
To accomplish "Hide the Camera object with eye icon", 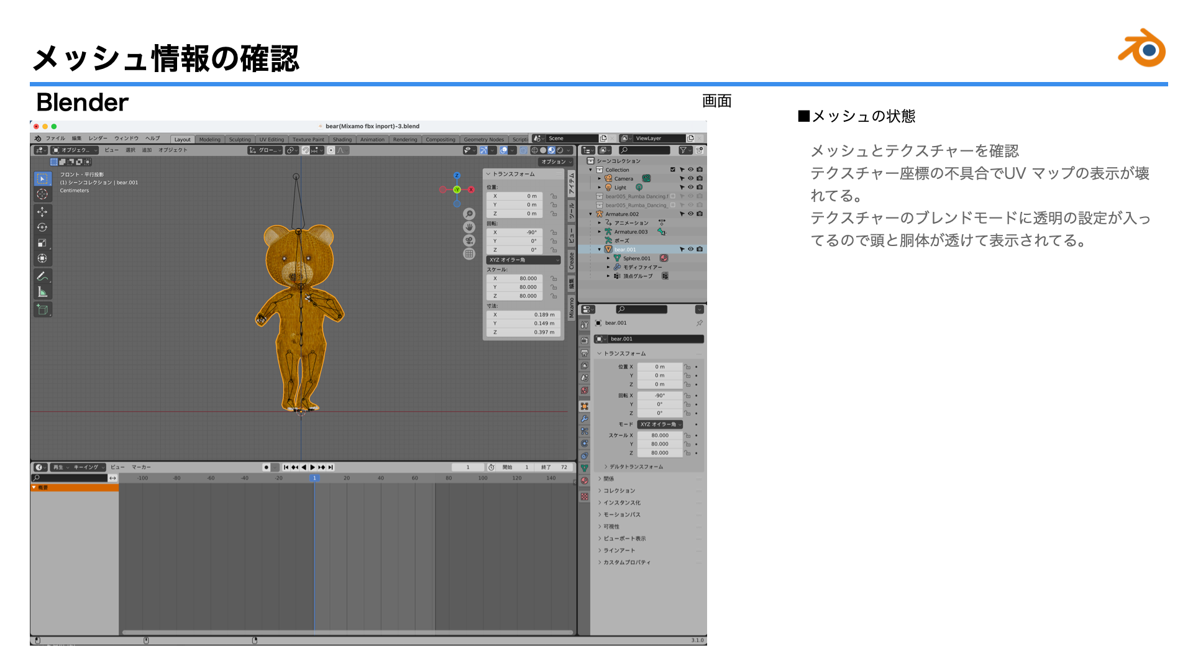I will point(690,178).
